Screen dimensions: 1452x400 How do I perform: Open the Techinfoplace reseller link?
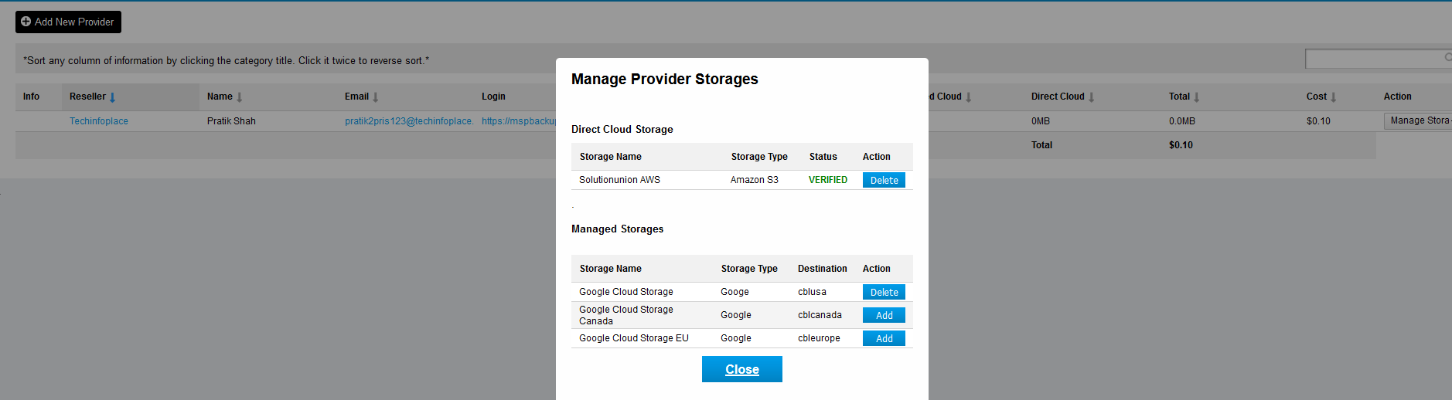99,121
